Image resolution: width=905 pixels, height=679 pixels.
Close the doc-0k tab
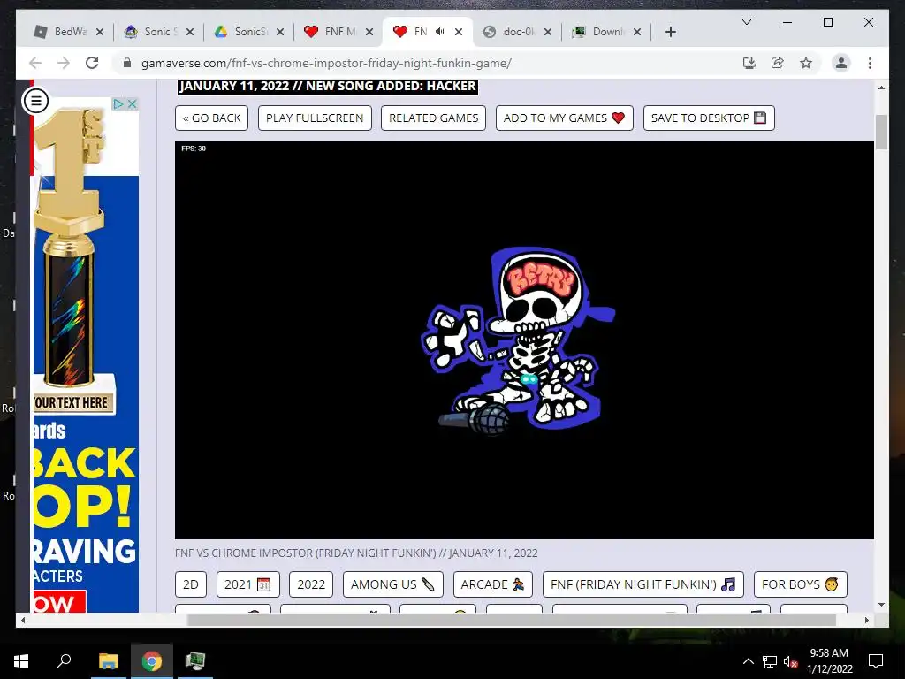pos(548,32)
